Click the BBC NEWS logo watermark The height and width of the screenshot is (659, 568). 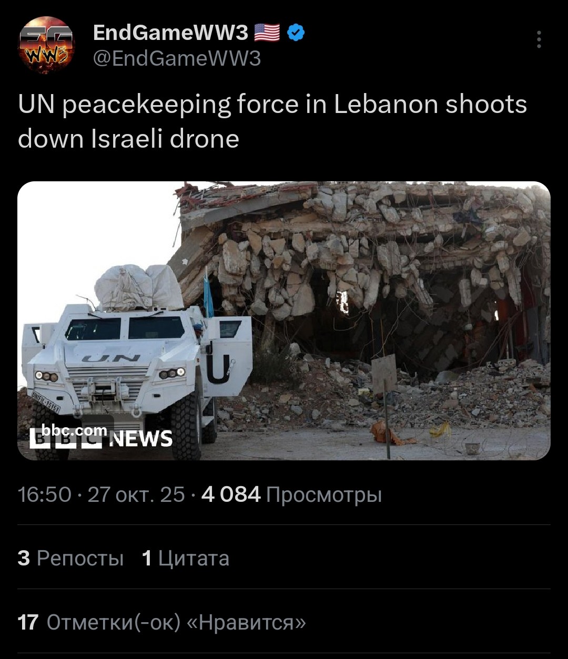pyautogui.click(x=101, y=438)
